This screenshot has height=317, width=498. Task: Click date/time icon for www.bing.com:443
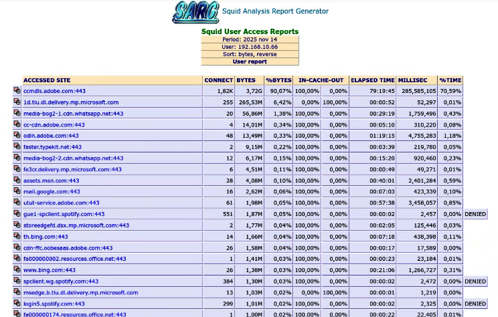point(17,270)
